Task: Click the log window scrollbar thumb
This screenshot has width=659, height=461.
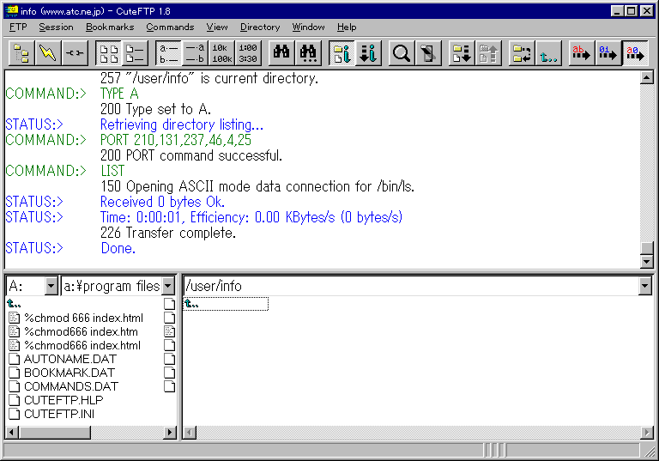Action: [x=647, y=248]
